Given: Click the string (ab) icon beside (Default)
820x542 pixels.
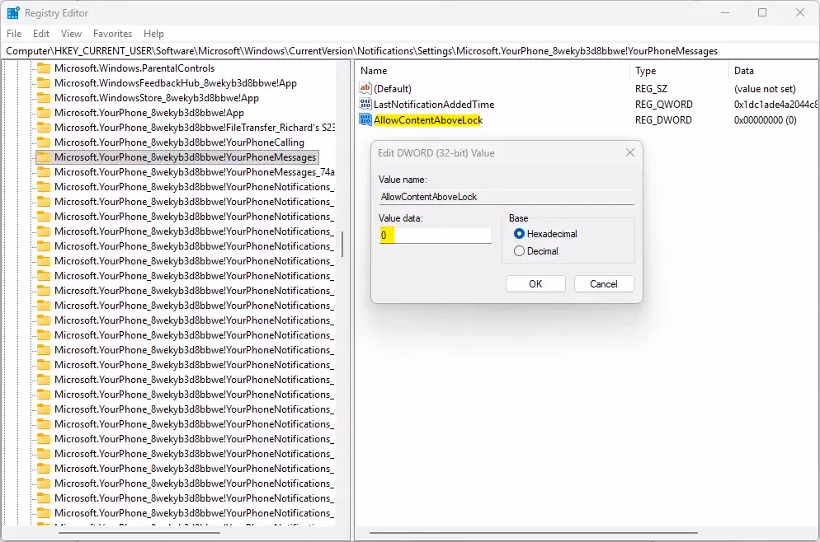Looking at the screenshot, I should point(365,88).
